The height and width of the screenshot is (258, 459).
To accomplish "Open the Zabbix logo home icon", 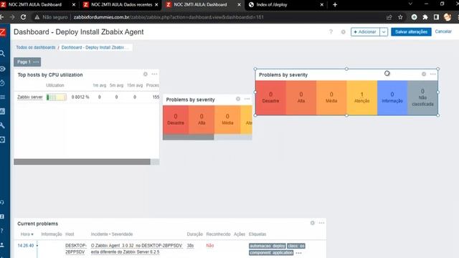I will tap(3, 32).
